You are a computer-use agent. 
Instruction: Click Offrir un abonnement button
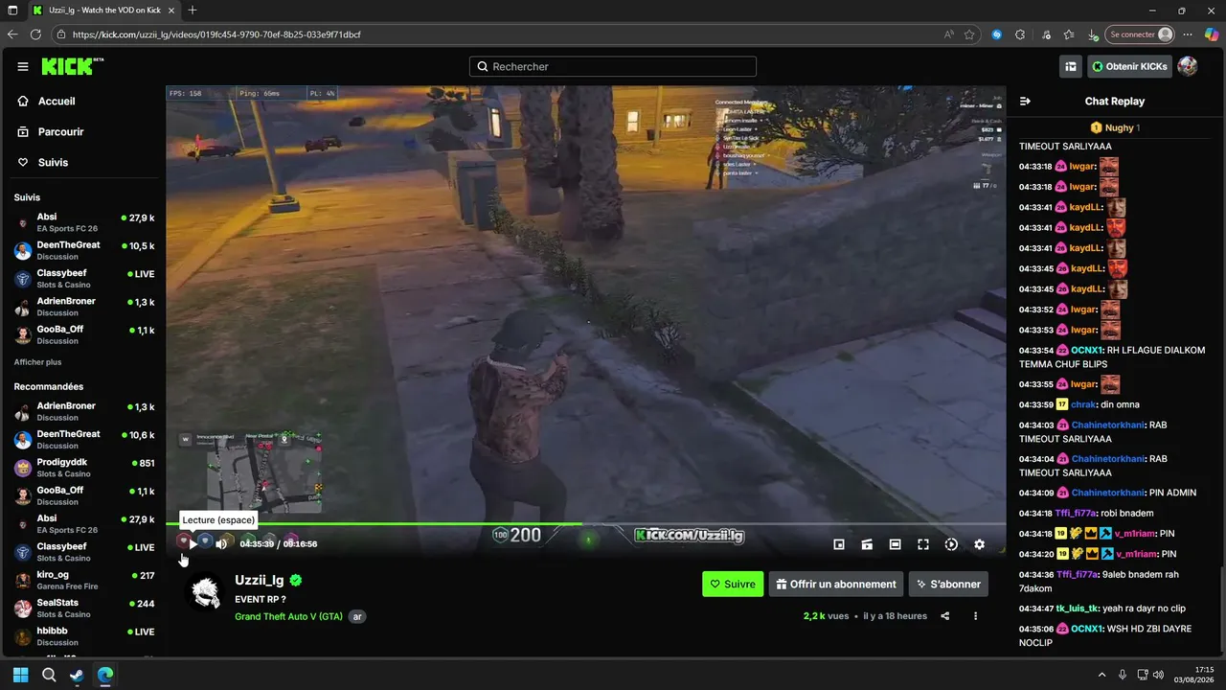point(836,584)
